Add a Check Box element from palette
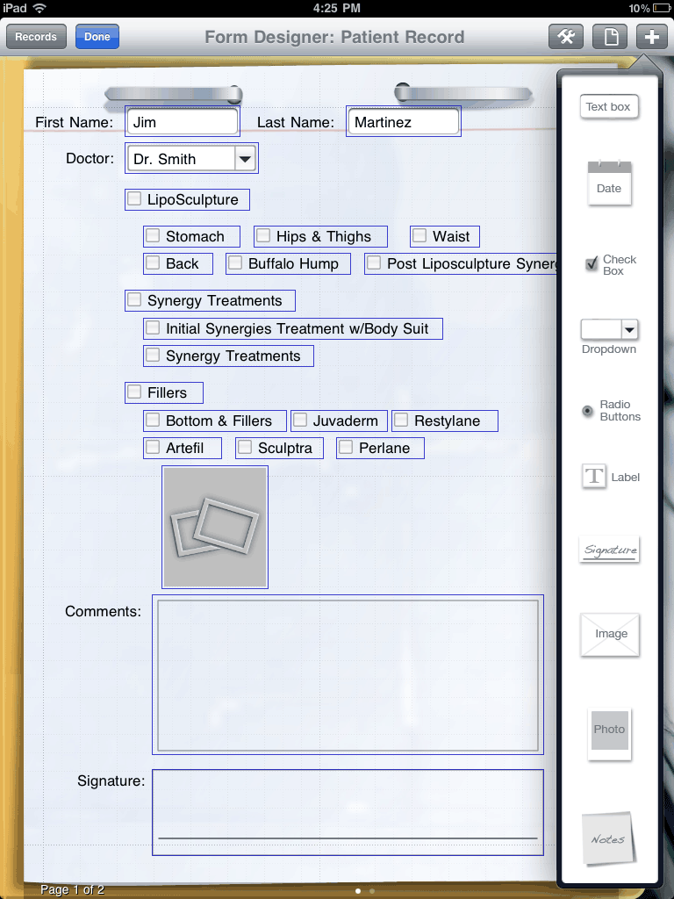 [610, 265]
